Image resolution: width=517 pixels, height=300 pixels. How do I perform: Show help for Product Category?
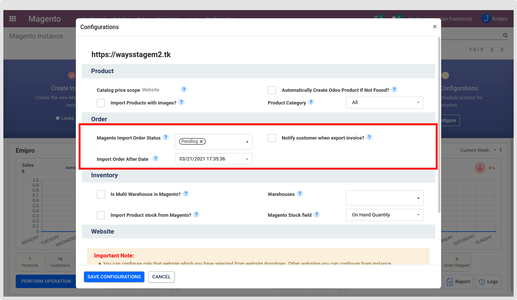(311, 102)
